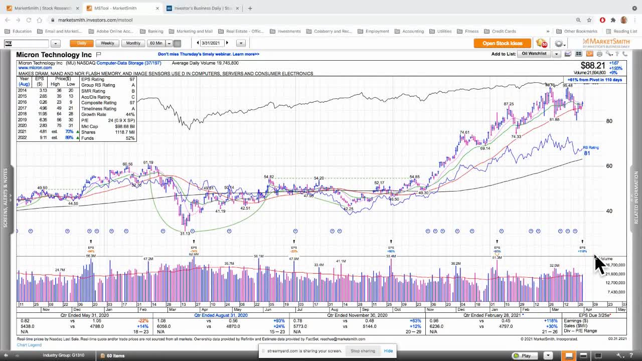Click the Qtr Ended August 31, 2020 header

[221, 315]
